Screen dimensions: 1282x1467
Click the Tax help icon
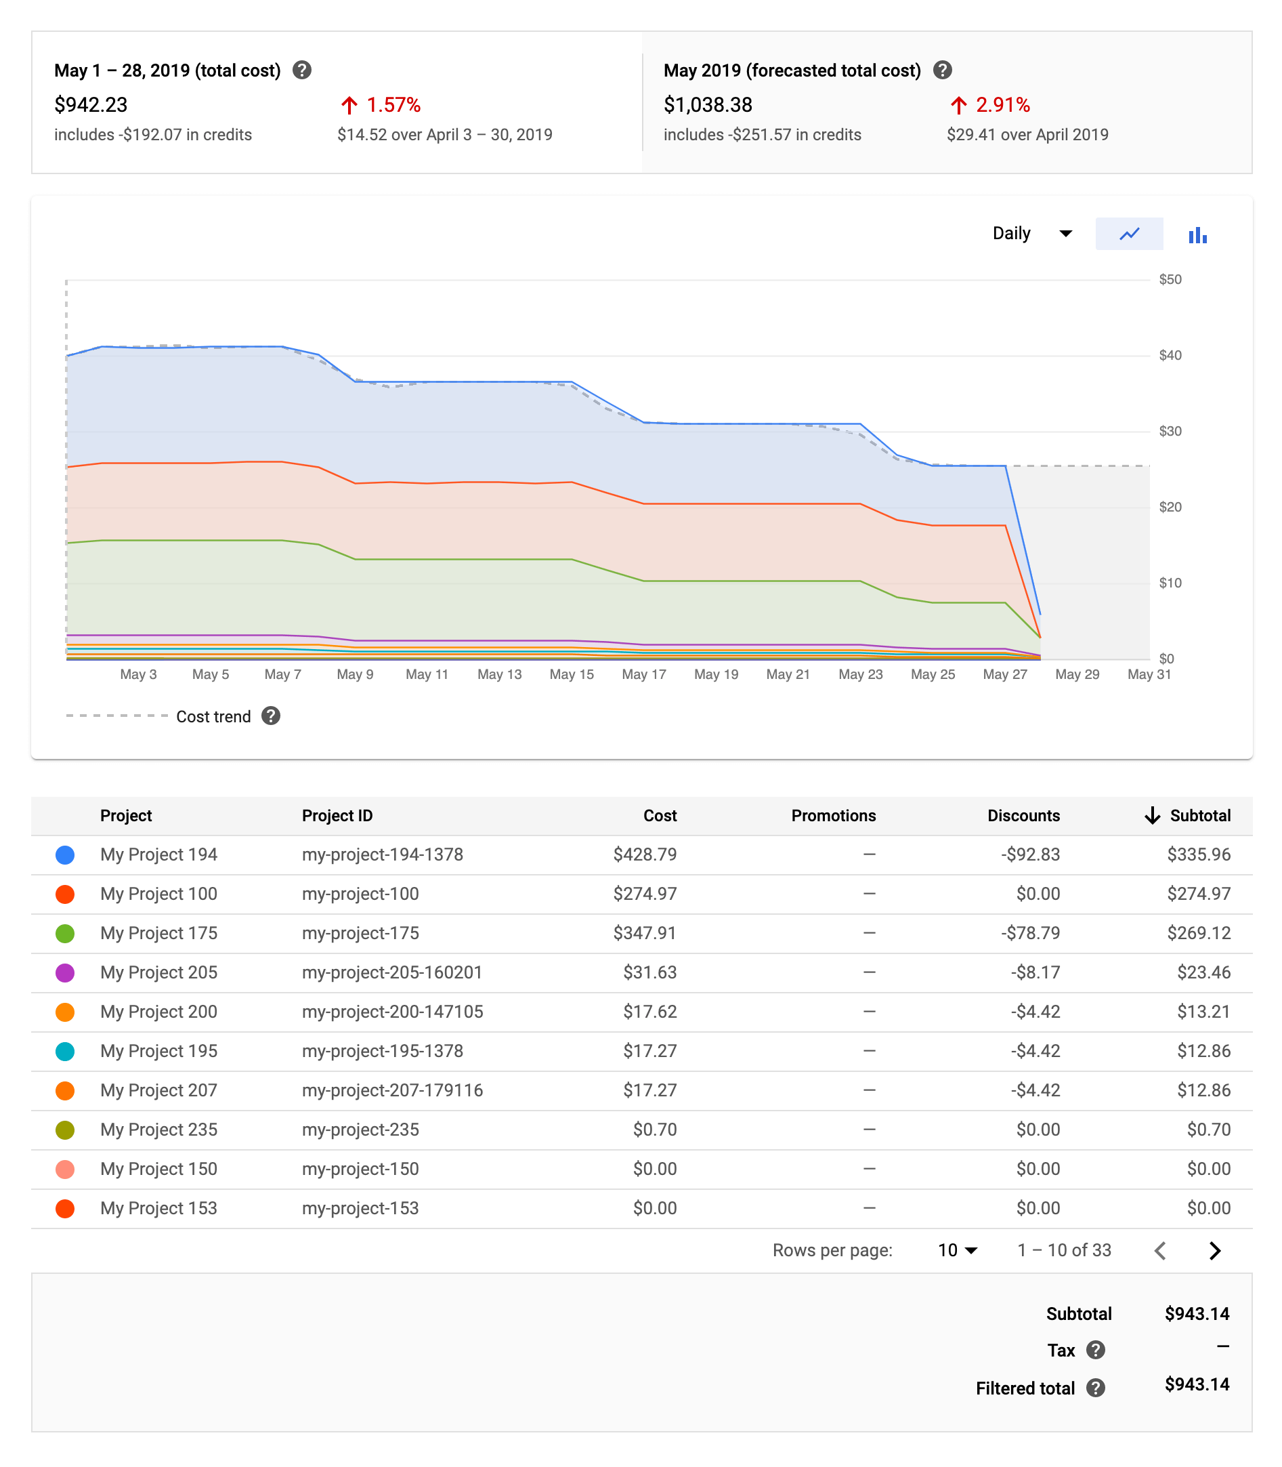click(1094, 1350)
